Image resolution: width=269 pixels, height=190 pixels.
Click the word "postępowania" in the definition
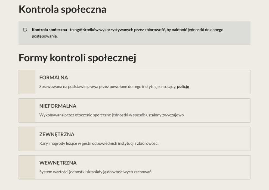[44, 36]
